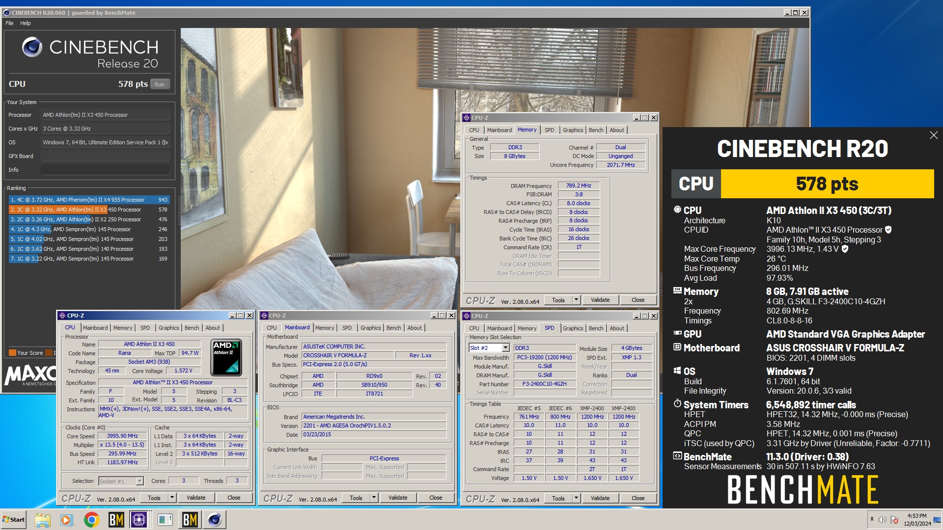Click BenchMate taskbar icon next to Chrome
This screenshot has width=943, height=530.
click(x=116, y=520)
